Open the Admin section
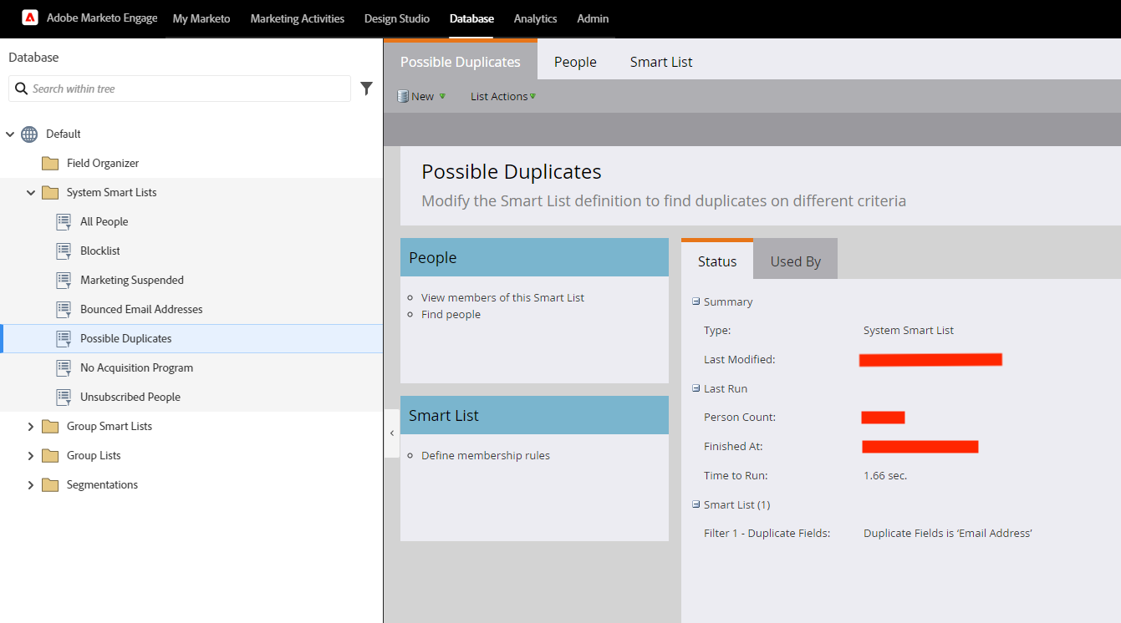The width and height of the screenshot is (1121, 623). 593,18
